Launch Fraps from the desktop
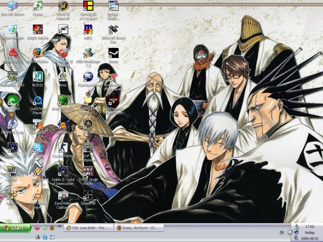 coord(13,173)
